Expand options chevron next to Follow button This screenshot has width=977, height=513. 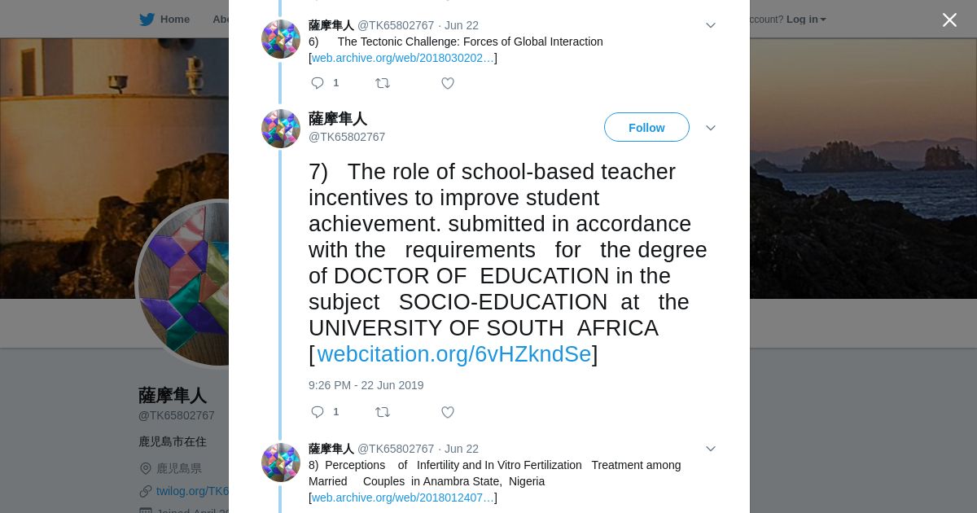710,128
